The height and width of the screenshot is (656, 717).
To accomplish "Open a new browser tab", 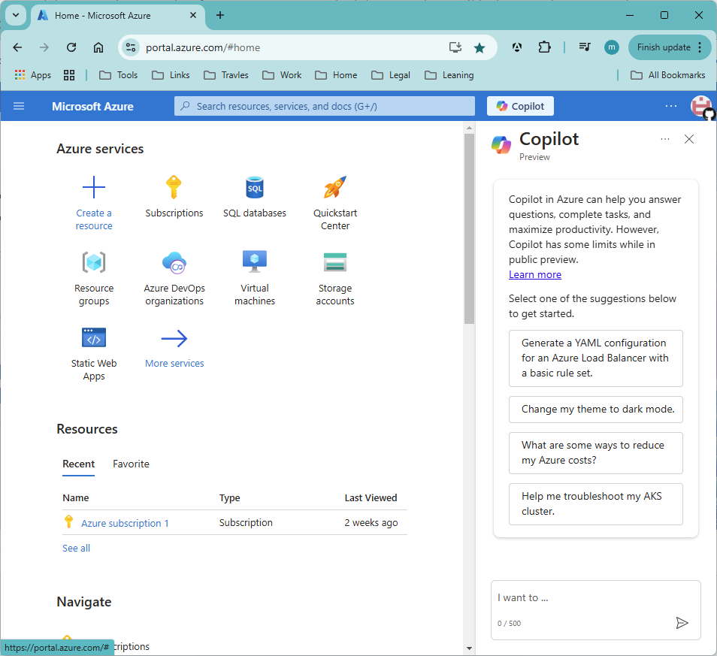I will point(220,15).
